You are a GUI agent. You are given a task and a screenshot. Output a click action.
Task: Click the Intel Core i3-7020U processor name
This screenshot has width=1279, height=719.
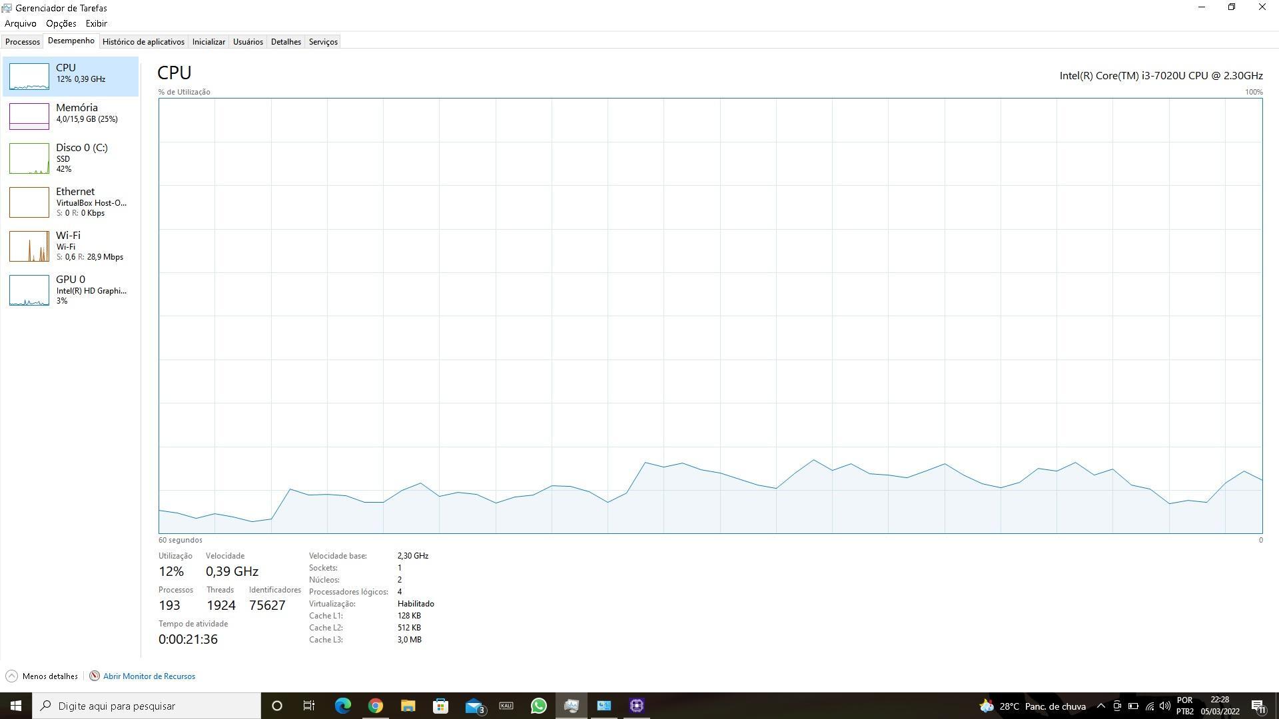1161,75
